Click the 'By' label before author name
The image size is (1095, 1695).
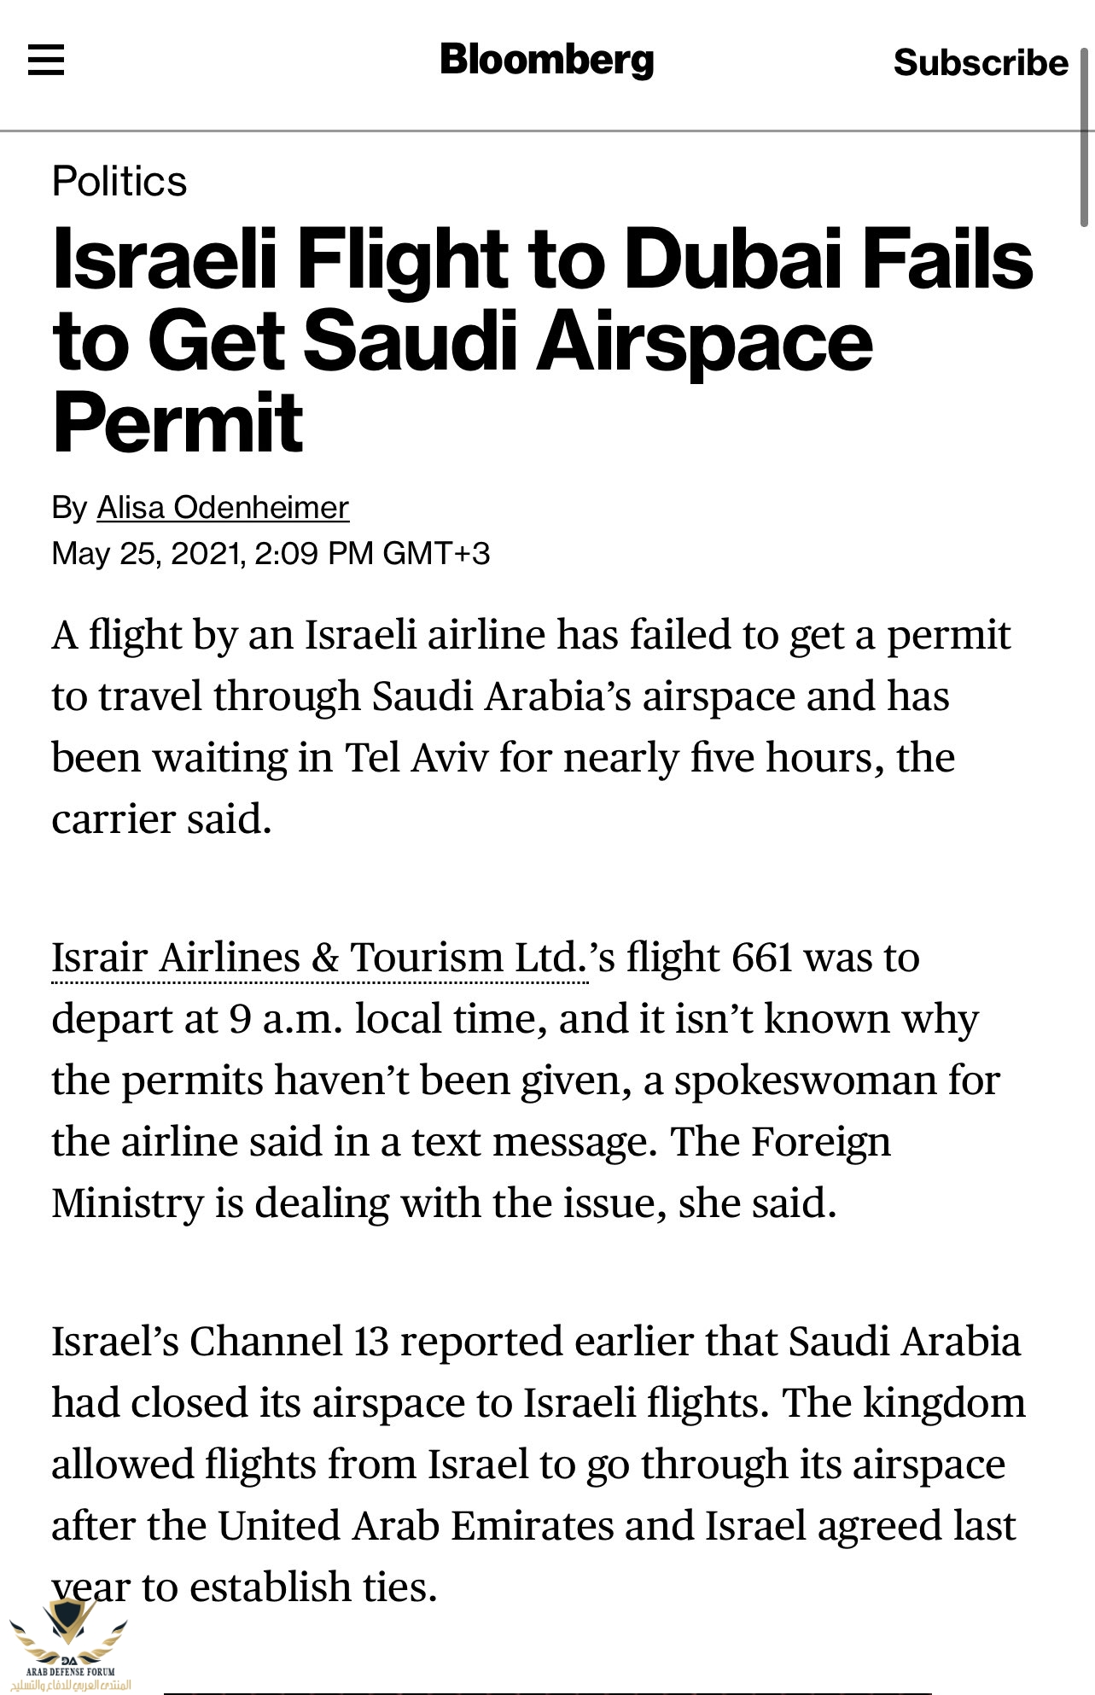pyautogui.click(x=69, y=508)
